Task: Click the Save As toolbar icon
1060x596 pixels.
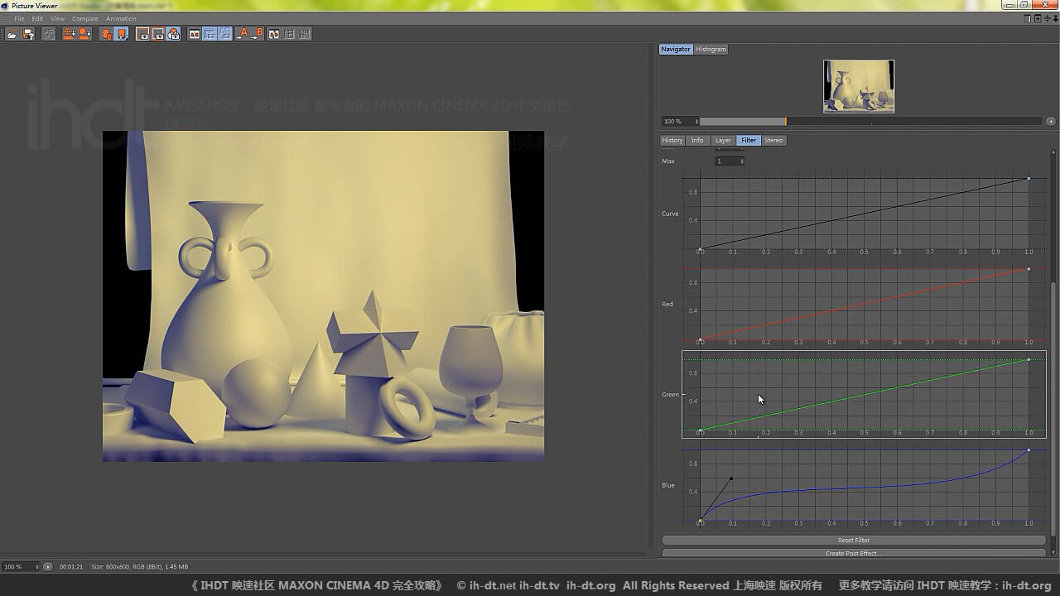Action: 28,34
